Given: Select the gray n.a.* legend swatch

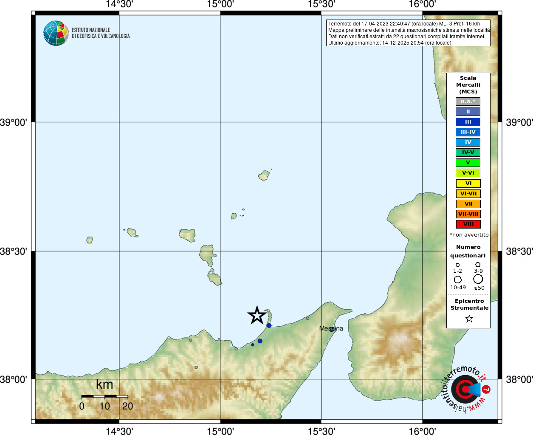Looking at the screenshot, I should pos(468,102).
